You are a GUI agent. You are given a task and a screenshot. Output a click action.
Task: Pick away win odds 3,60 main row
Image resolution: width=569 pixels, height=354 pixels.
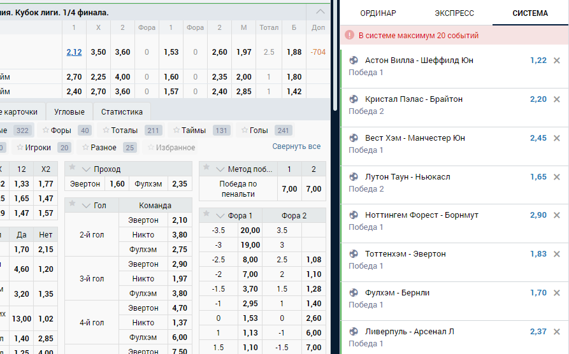[122, 52]
